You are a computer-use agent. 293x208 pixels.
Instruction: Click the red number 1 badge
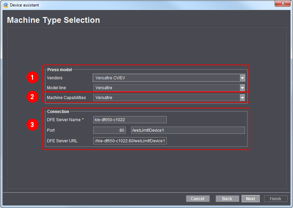point(32,78)
